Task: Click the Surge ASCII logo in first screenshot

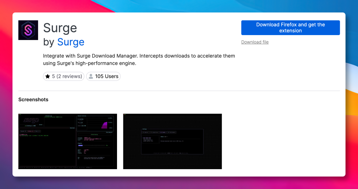Action: coord(31,120)
